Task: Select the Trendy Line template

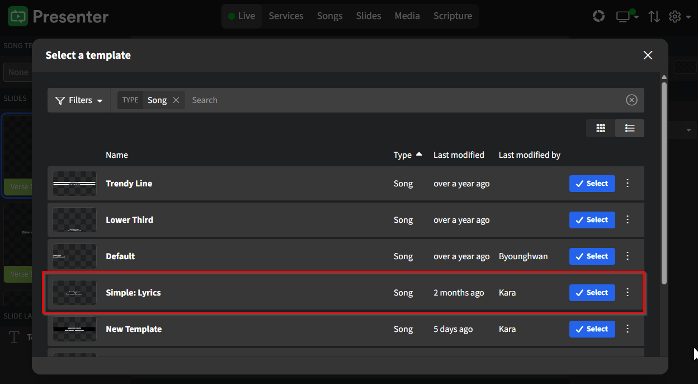Action: pos(592,183)
